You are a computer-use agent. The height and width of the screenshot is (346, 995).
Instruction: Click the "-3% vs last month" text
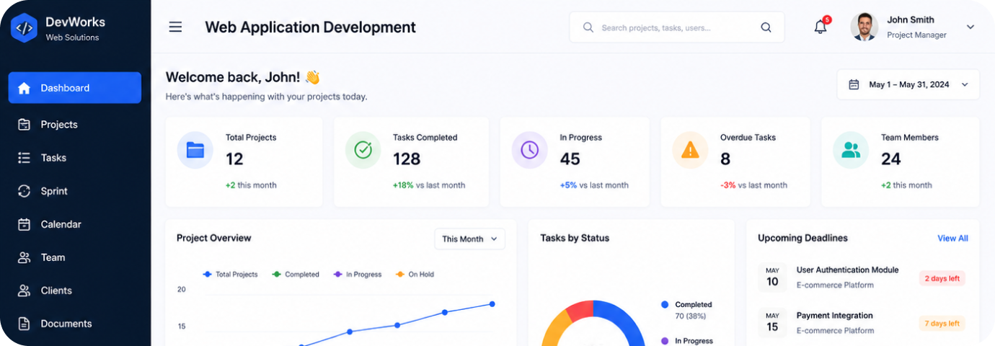pyautogui.click(x=753, y=185)
